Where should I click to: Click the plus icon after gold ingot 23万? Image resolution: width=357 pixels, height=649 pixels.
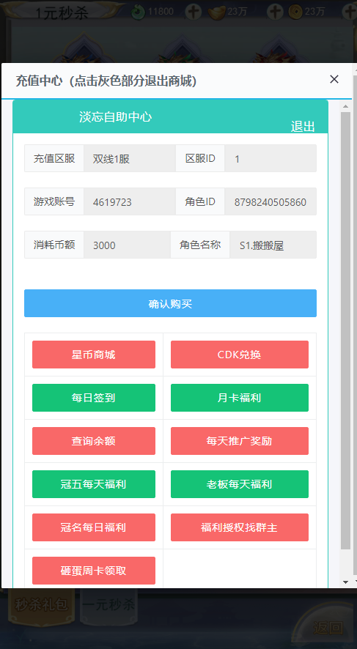(275, 12)
